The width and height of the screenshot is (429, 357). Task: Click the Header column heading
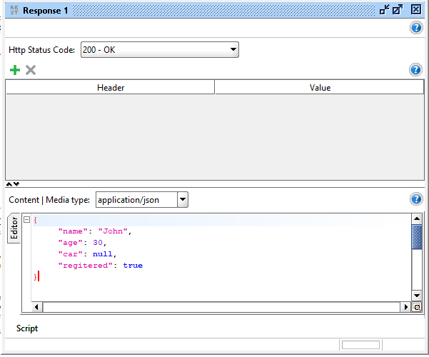pos(111,88)
